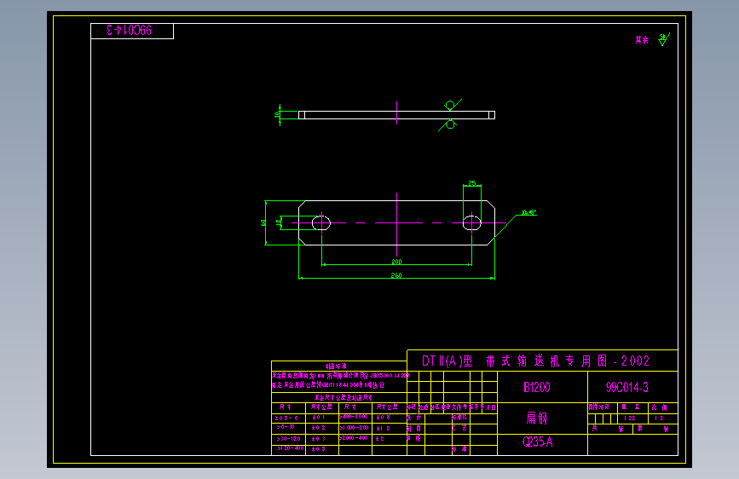Click the '其余' surface finish note
This screenshot has height=479, width=739.
[642, 40]
